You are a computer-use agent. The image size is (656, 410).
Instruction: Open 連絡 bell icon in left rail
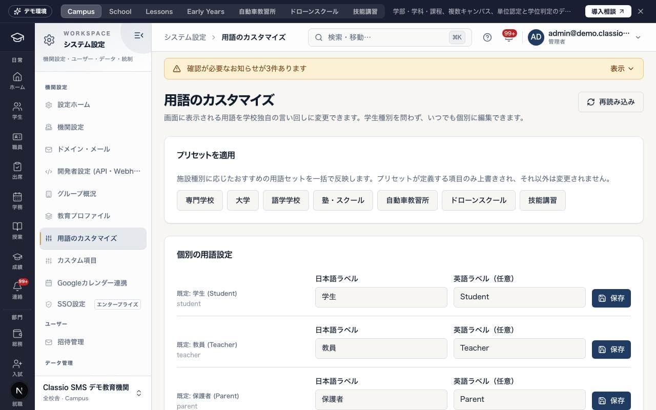17,290
